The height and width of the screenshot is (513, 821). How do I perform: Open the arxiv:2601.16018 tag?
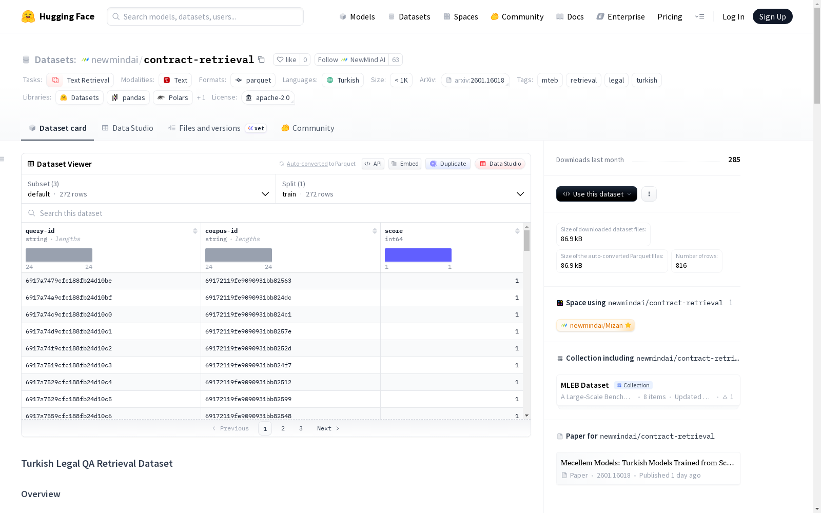[x=475, y=80]
